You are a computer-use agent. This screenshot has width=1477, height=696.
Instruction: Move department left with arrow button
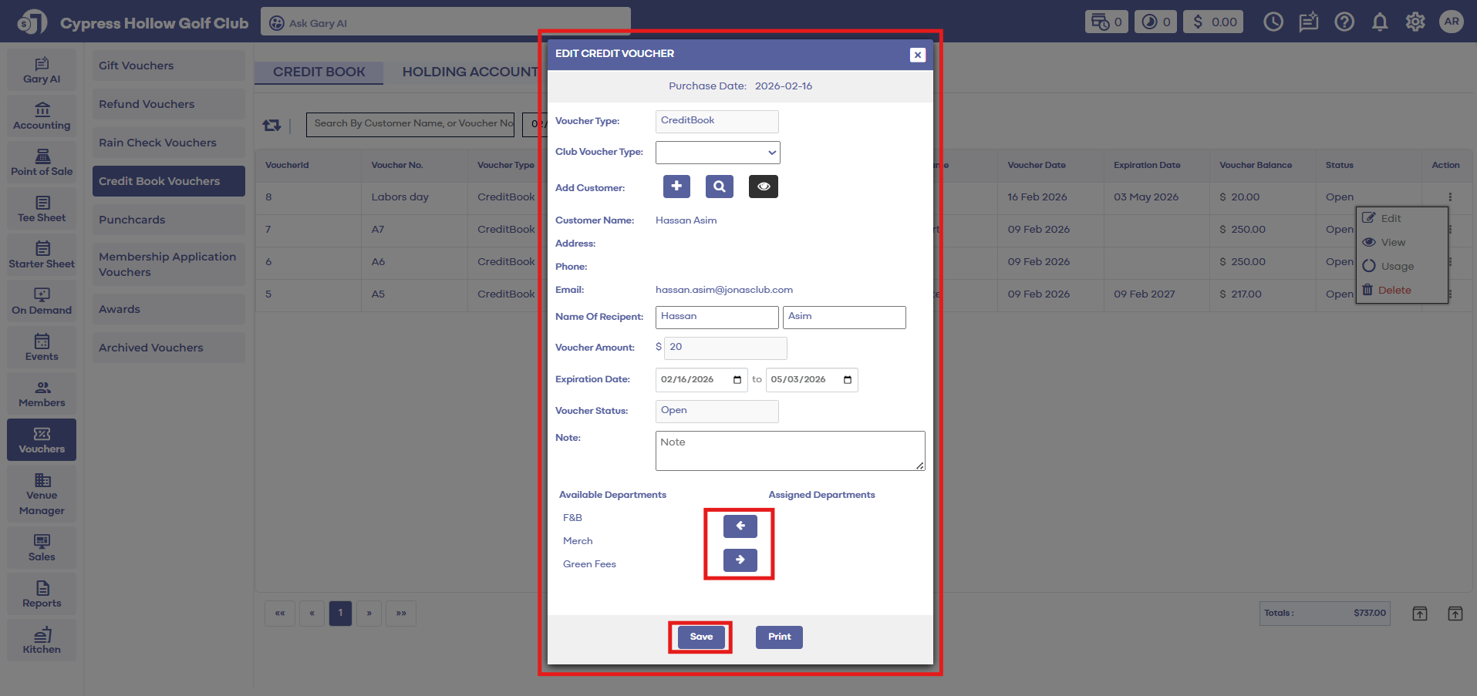coord(740,526)
